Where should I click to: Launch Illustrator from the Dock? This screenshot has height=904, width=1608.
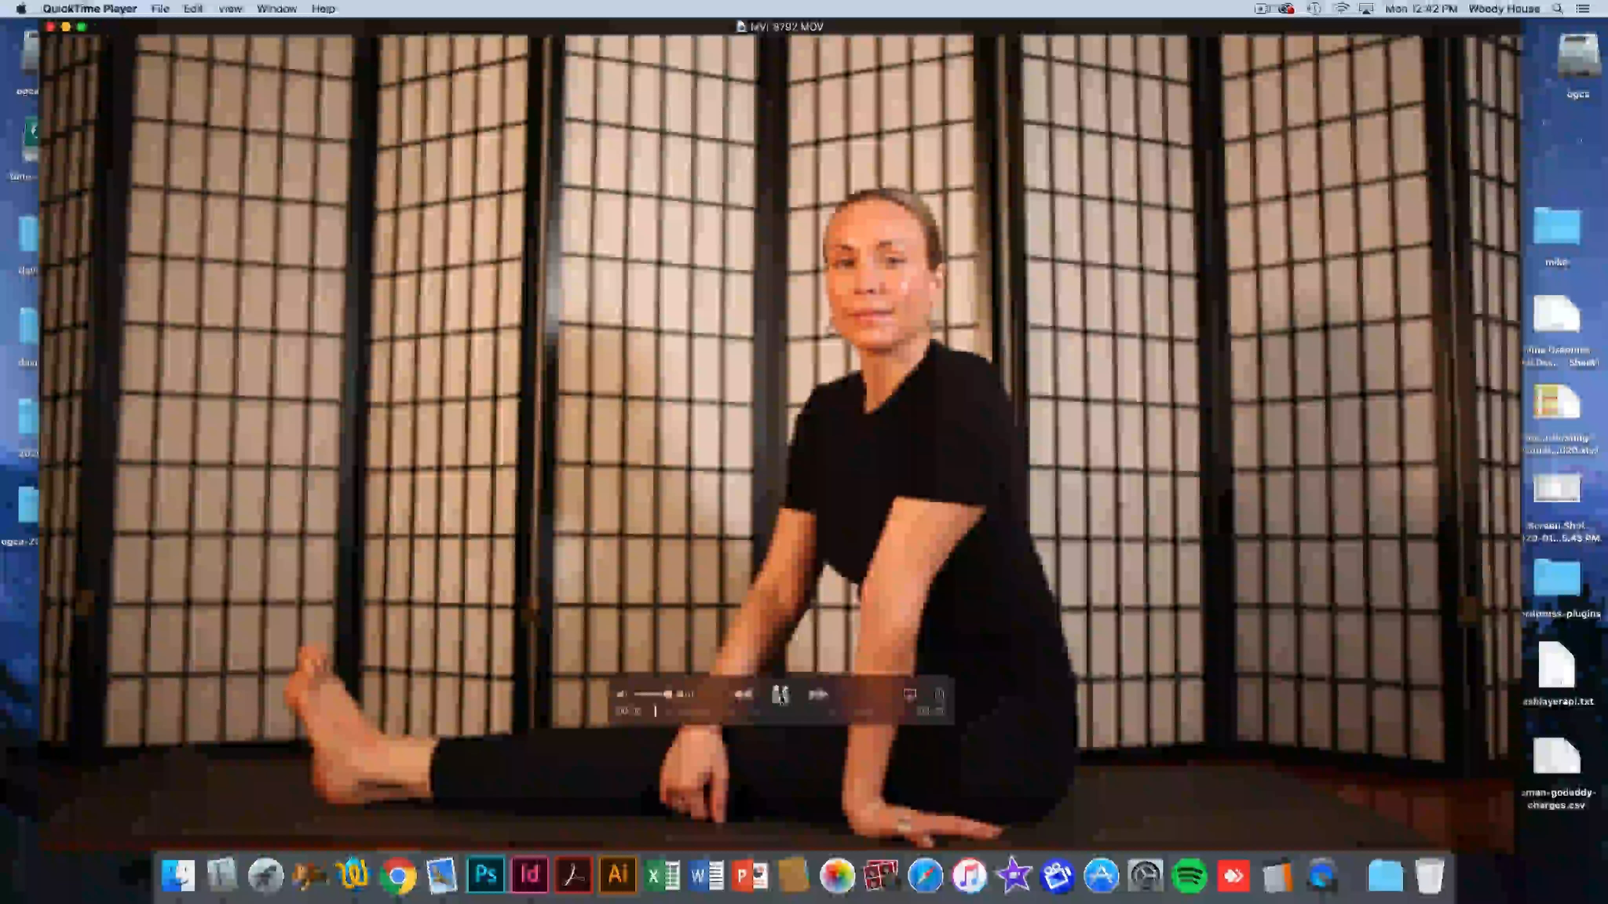click(x=618, y=875)
